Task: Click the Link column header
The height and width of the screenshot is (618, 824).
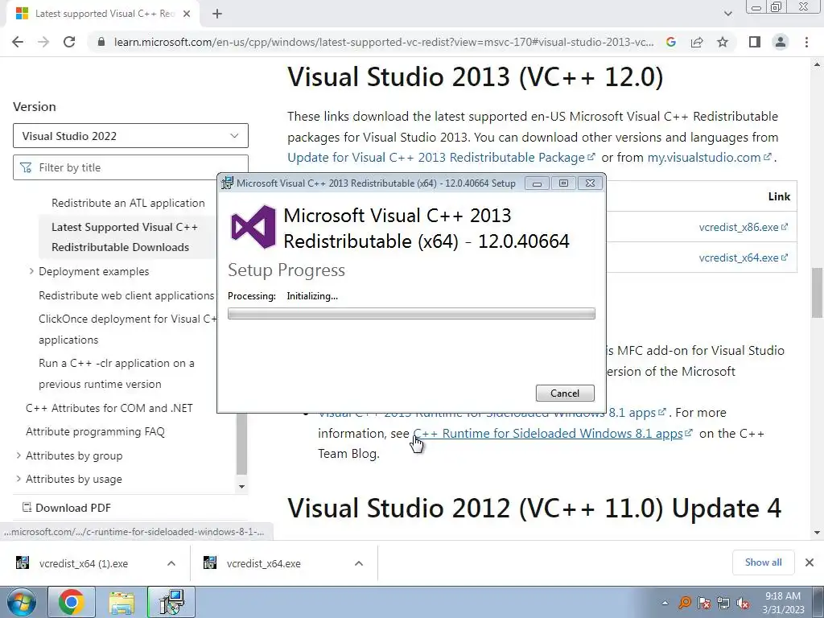Action: click(779, 196)
